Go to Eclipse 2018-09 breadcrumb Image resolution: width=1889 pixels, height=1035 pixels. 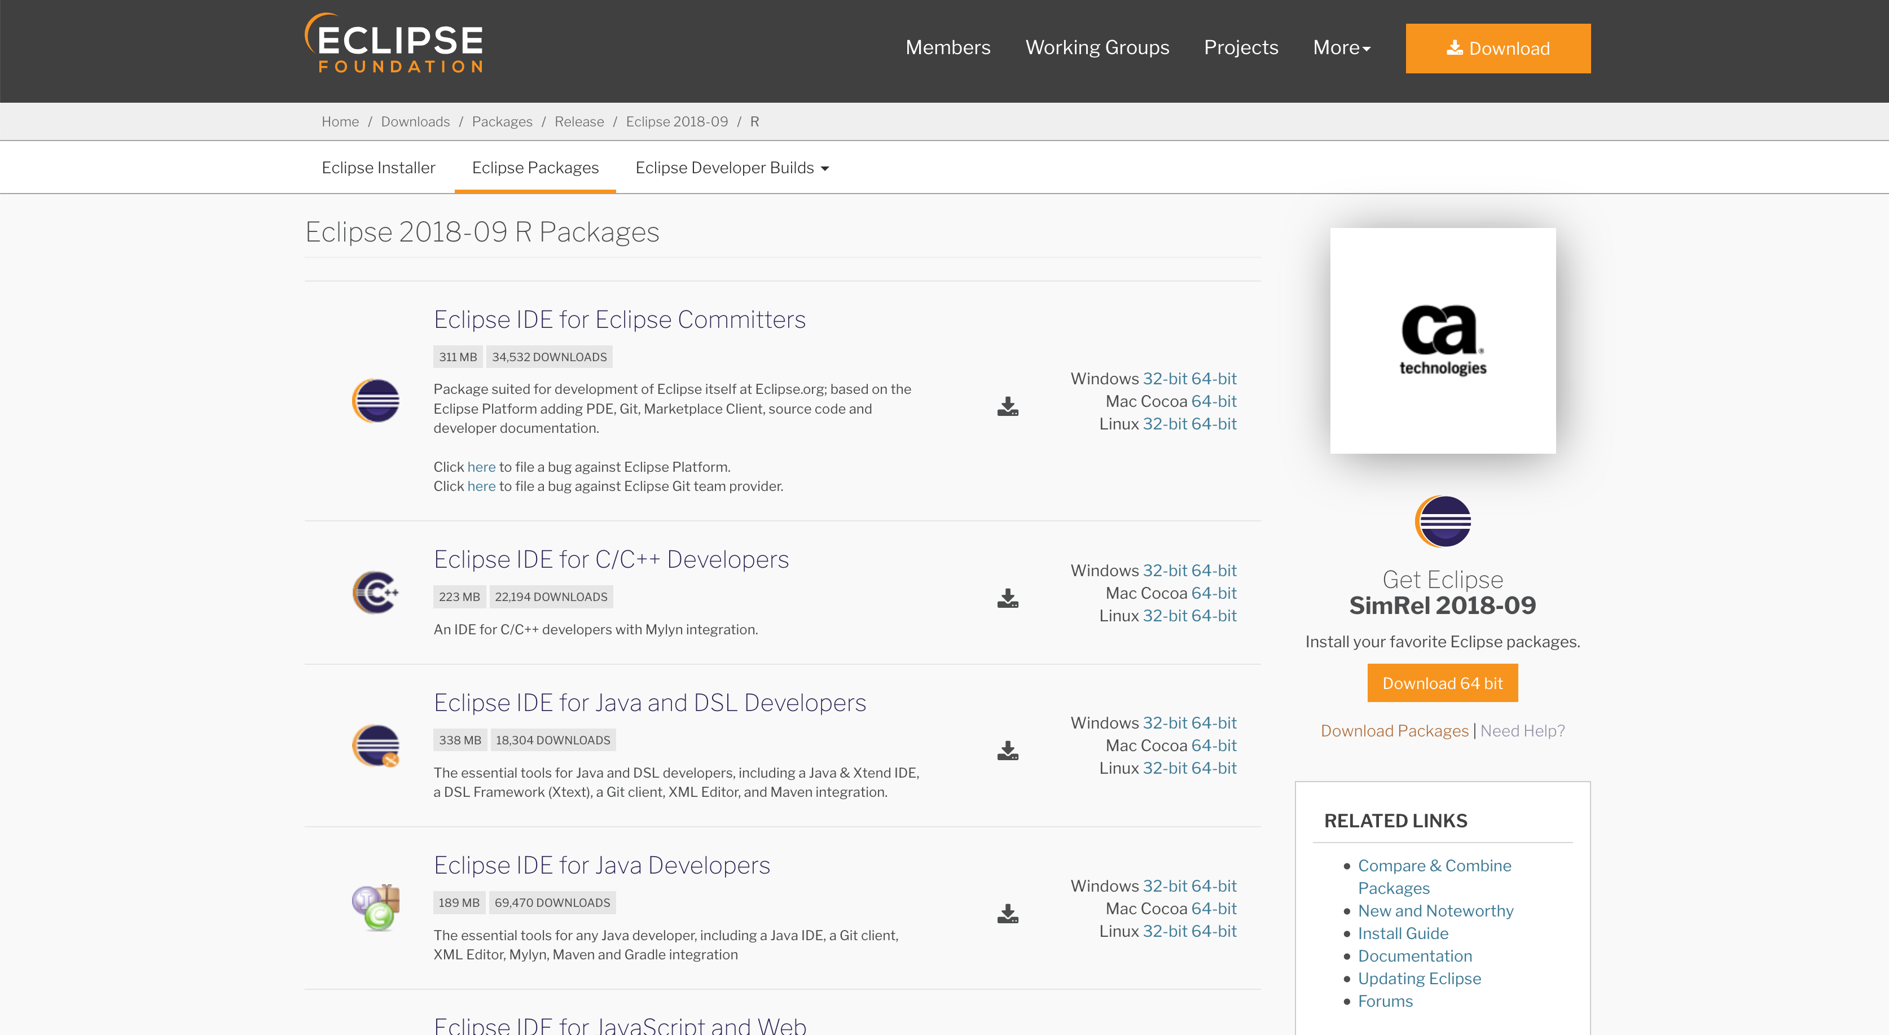pyautogui.click(x=676, y=122)
